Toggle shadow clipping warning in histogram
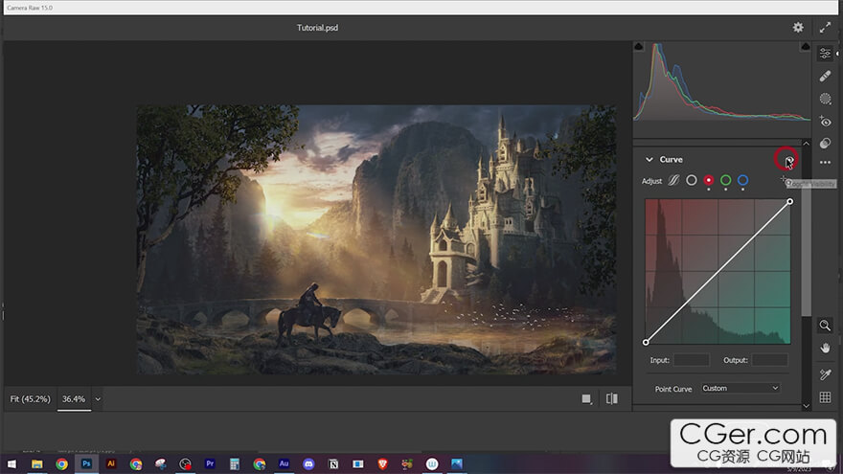843x474 pixels. tap(639, 46)
